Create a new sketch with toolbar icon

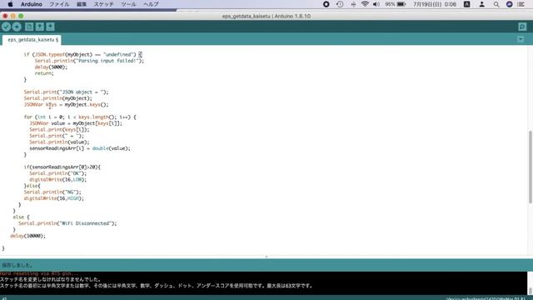coord(29,27)
